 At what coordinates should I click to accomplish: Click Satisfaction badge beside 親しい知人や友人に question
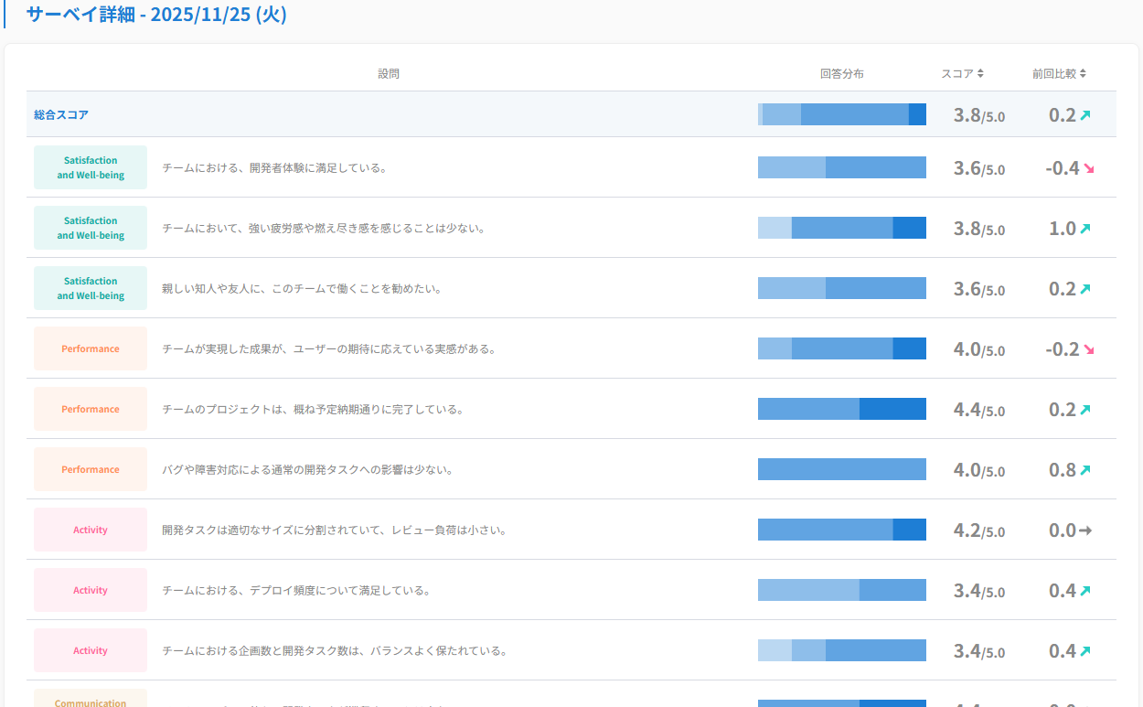[x=91, y=288]
